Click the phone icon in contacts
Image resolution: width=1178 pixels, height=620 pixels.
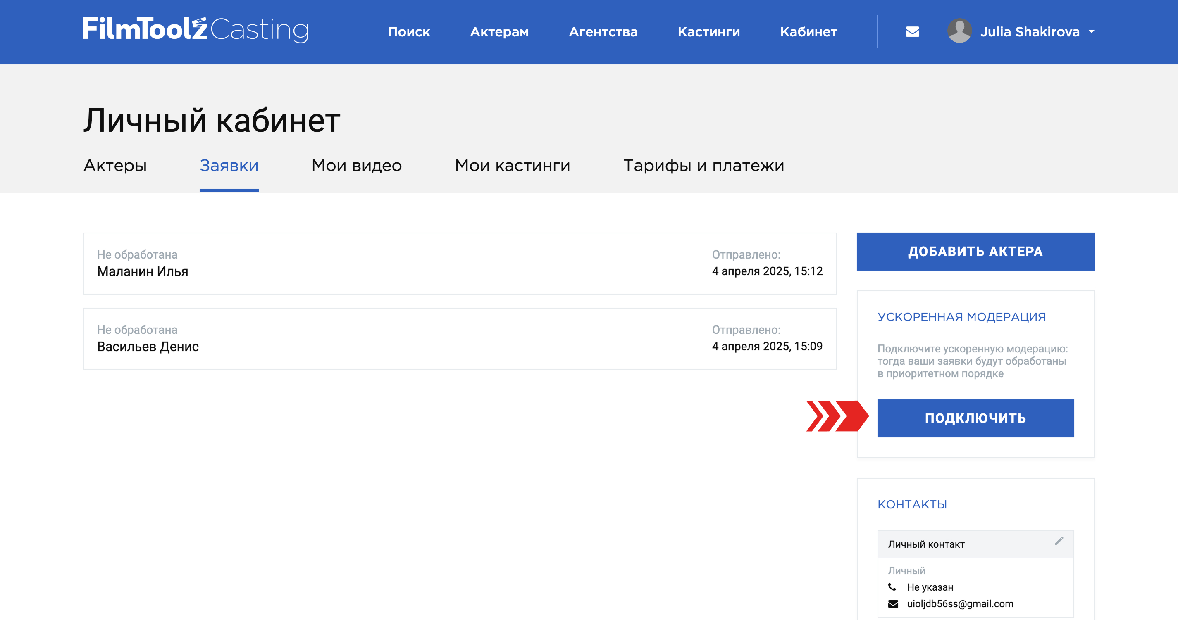point(892,587)
